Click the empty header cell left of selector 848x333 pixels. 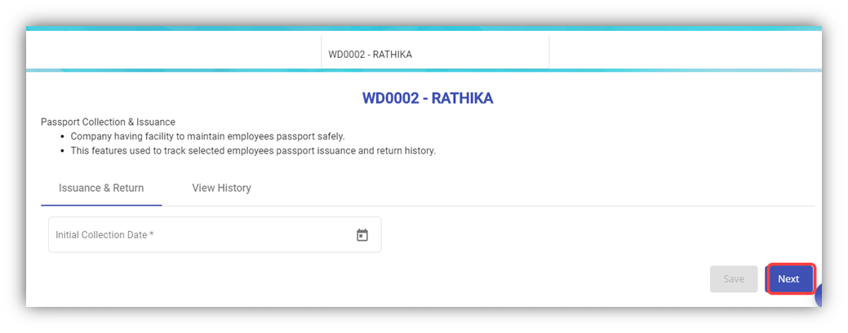point(173,51)
